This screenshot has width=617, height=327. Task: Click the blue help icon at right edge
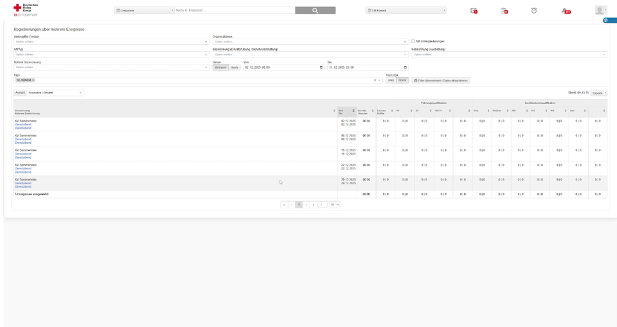606,21
